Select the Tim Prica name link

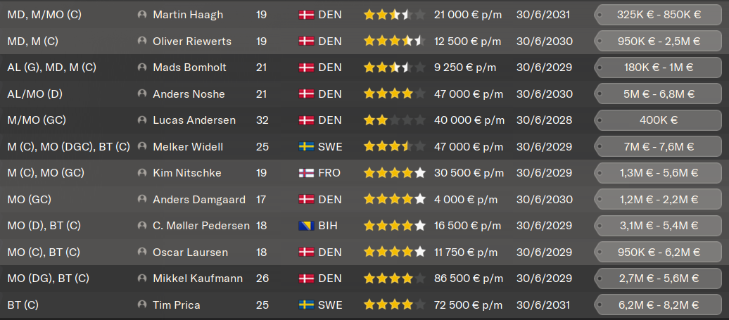177,305
